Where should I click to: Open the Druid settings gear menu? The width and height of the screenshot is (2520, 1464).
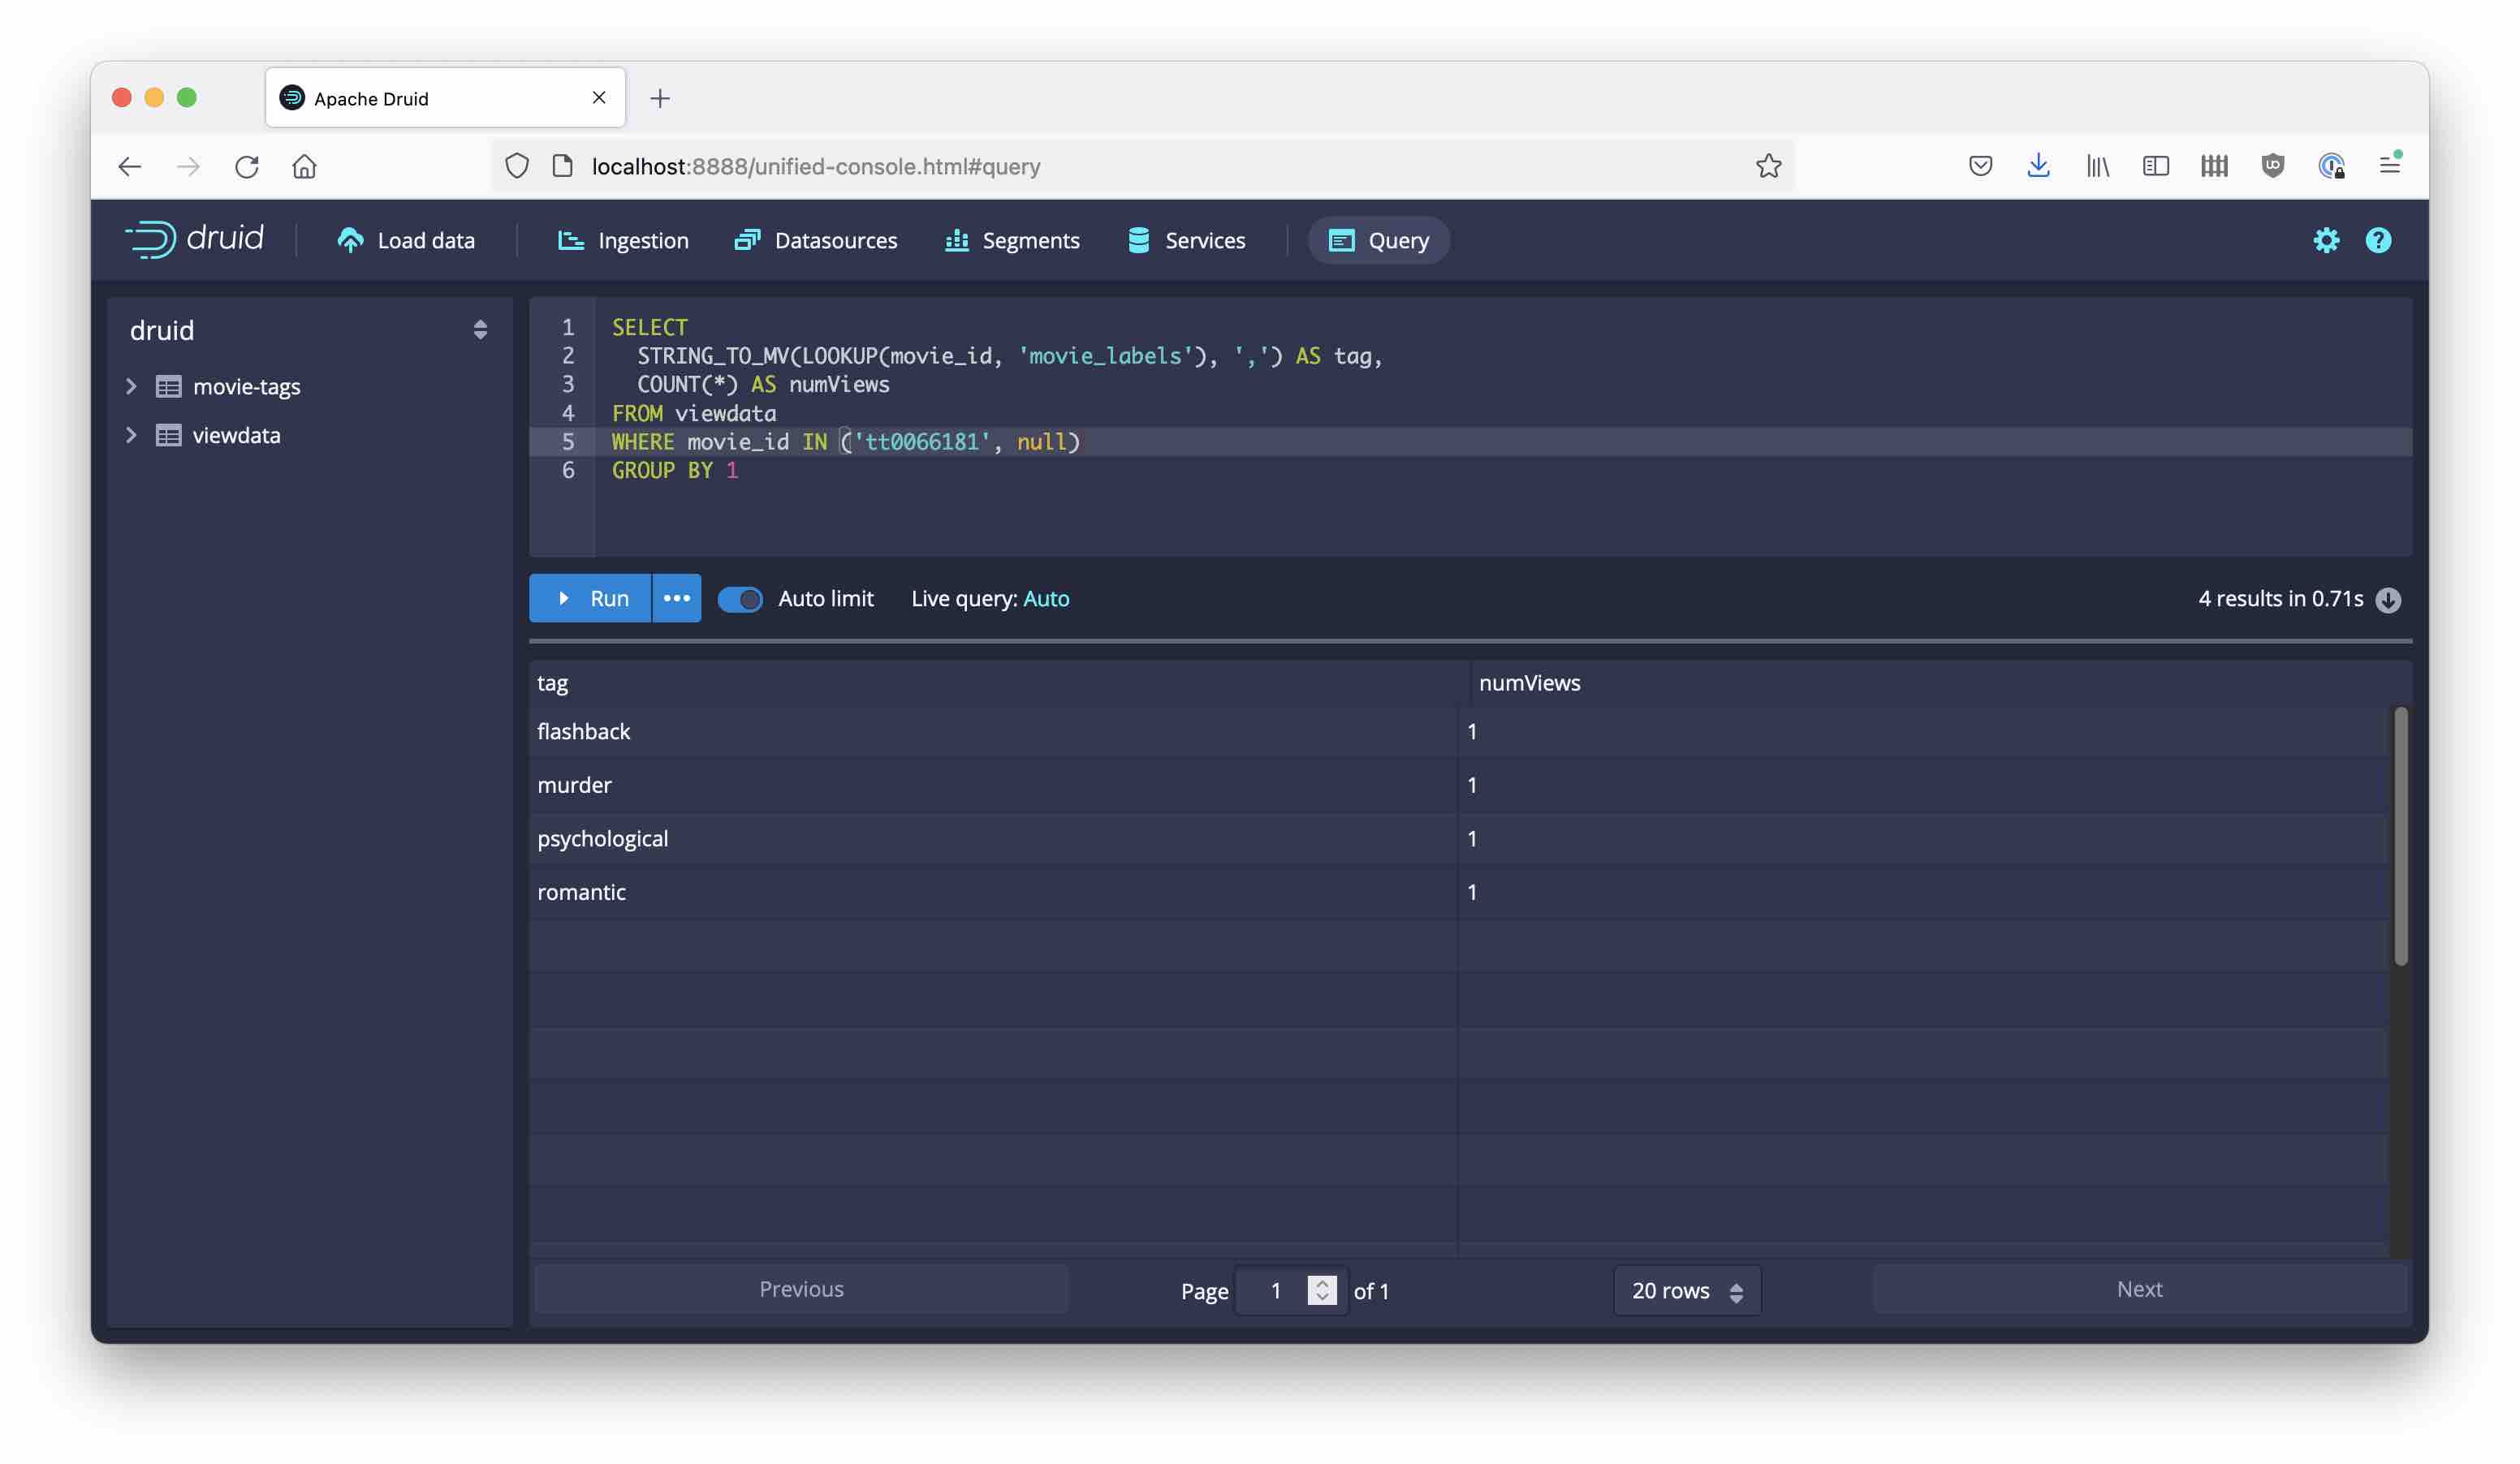[2325, 241]
